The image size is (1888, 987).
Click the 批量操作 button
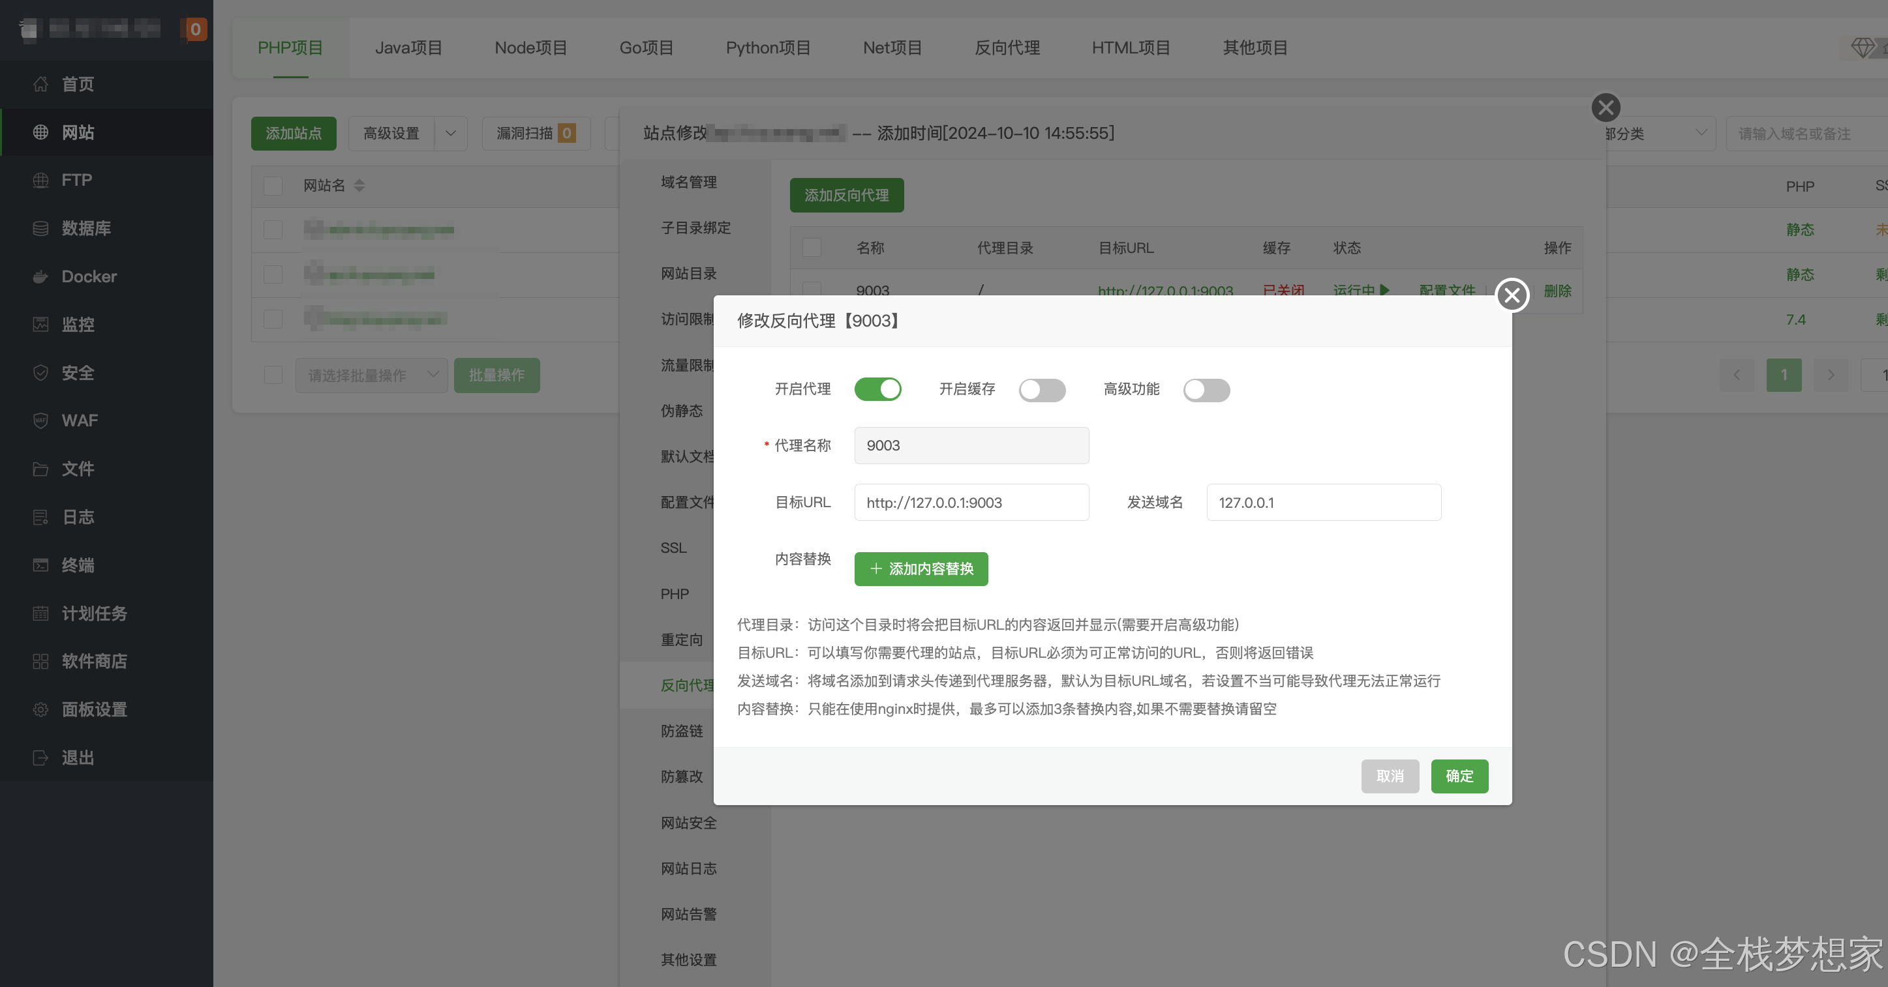(x=496, y=375)
